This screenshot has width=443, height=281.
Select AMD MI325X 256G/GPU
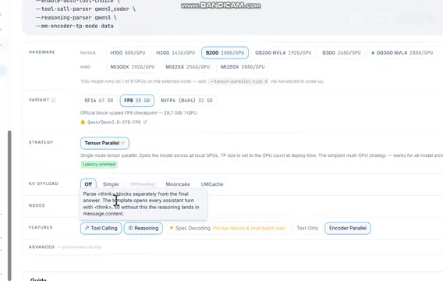click(x=188, y=67)
